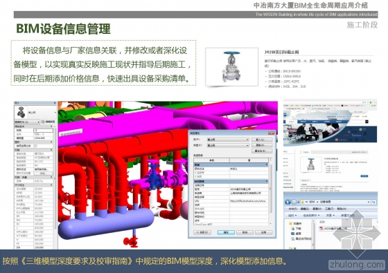Viewport: 388px width, 273px height.
Task: Click the Edit button in mechanical section
Action: click(x=43, y=173)
